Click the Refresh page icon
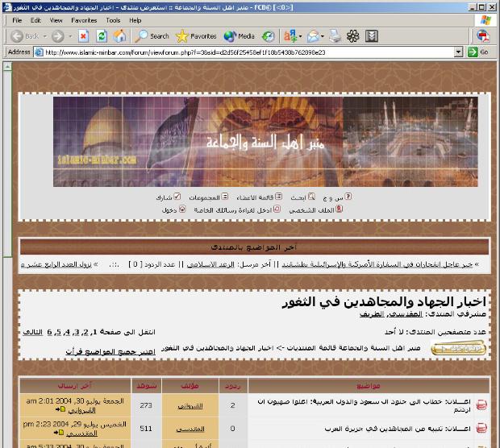 (x=102, y=36)
